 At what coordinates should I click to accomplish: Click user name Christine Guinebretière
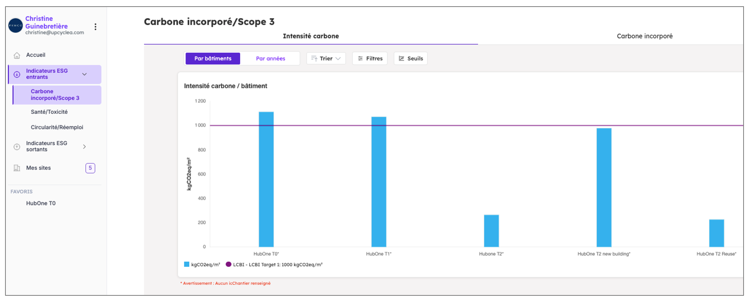47,23
